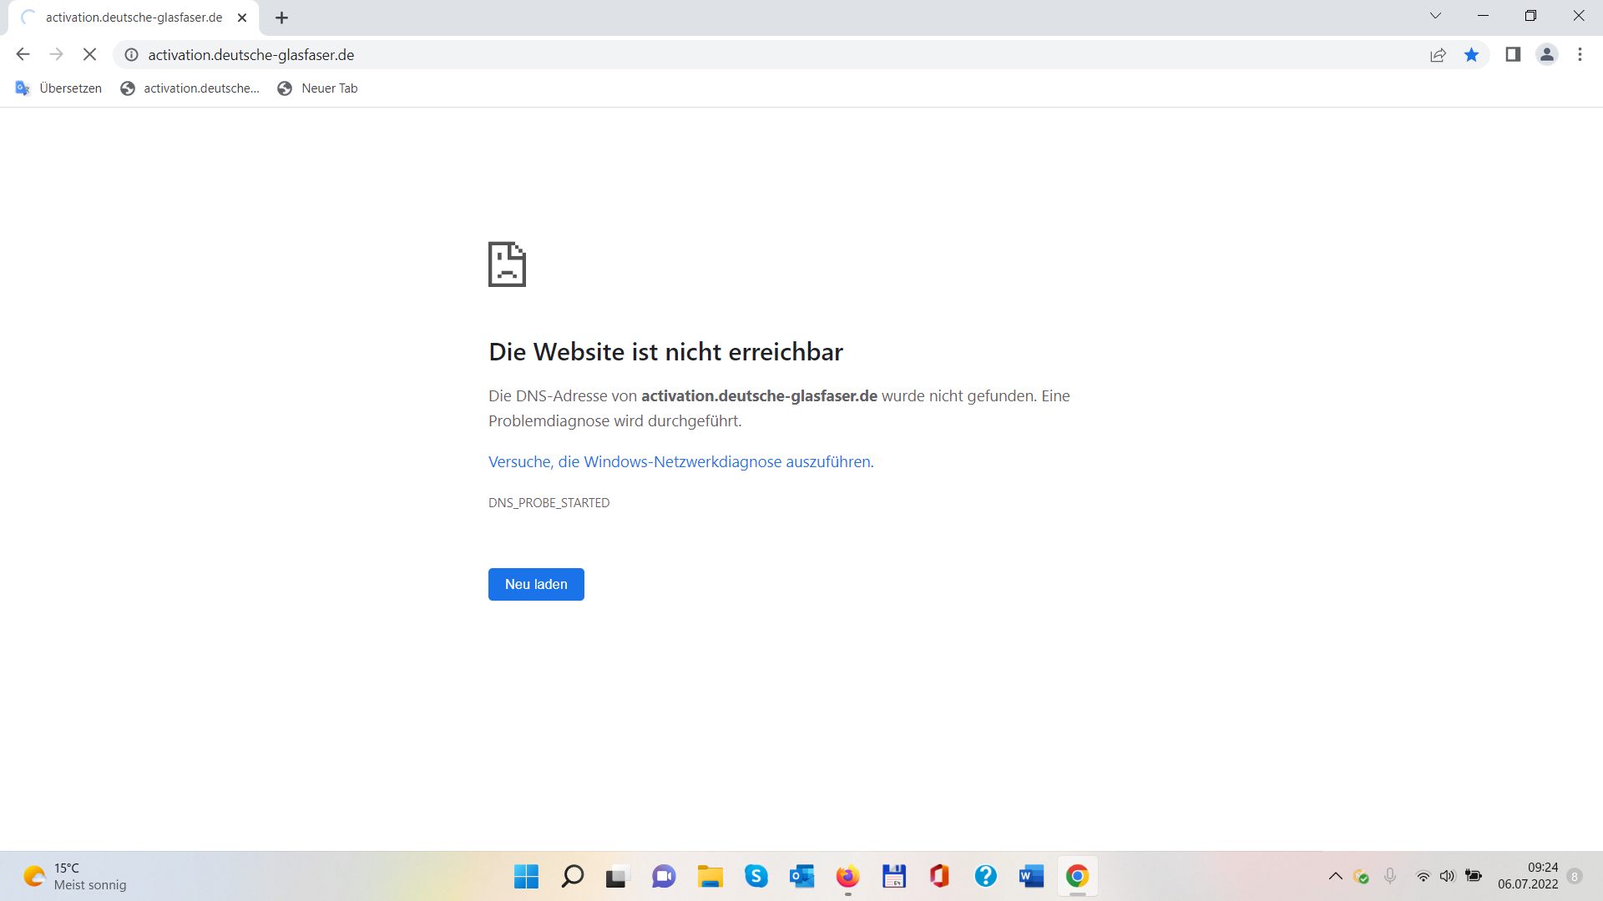Click the Neu laden button

tap(536, 585)
